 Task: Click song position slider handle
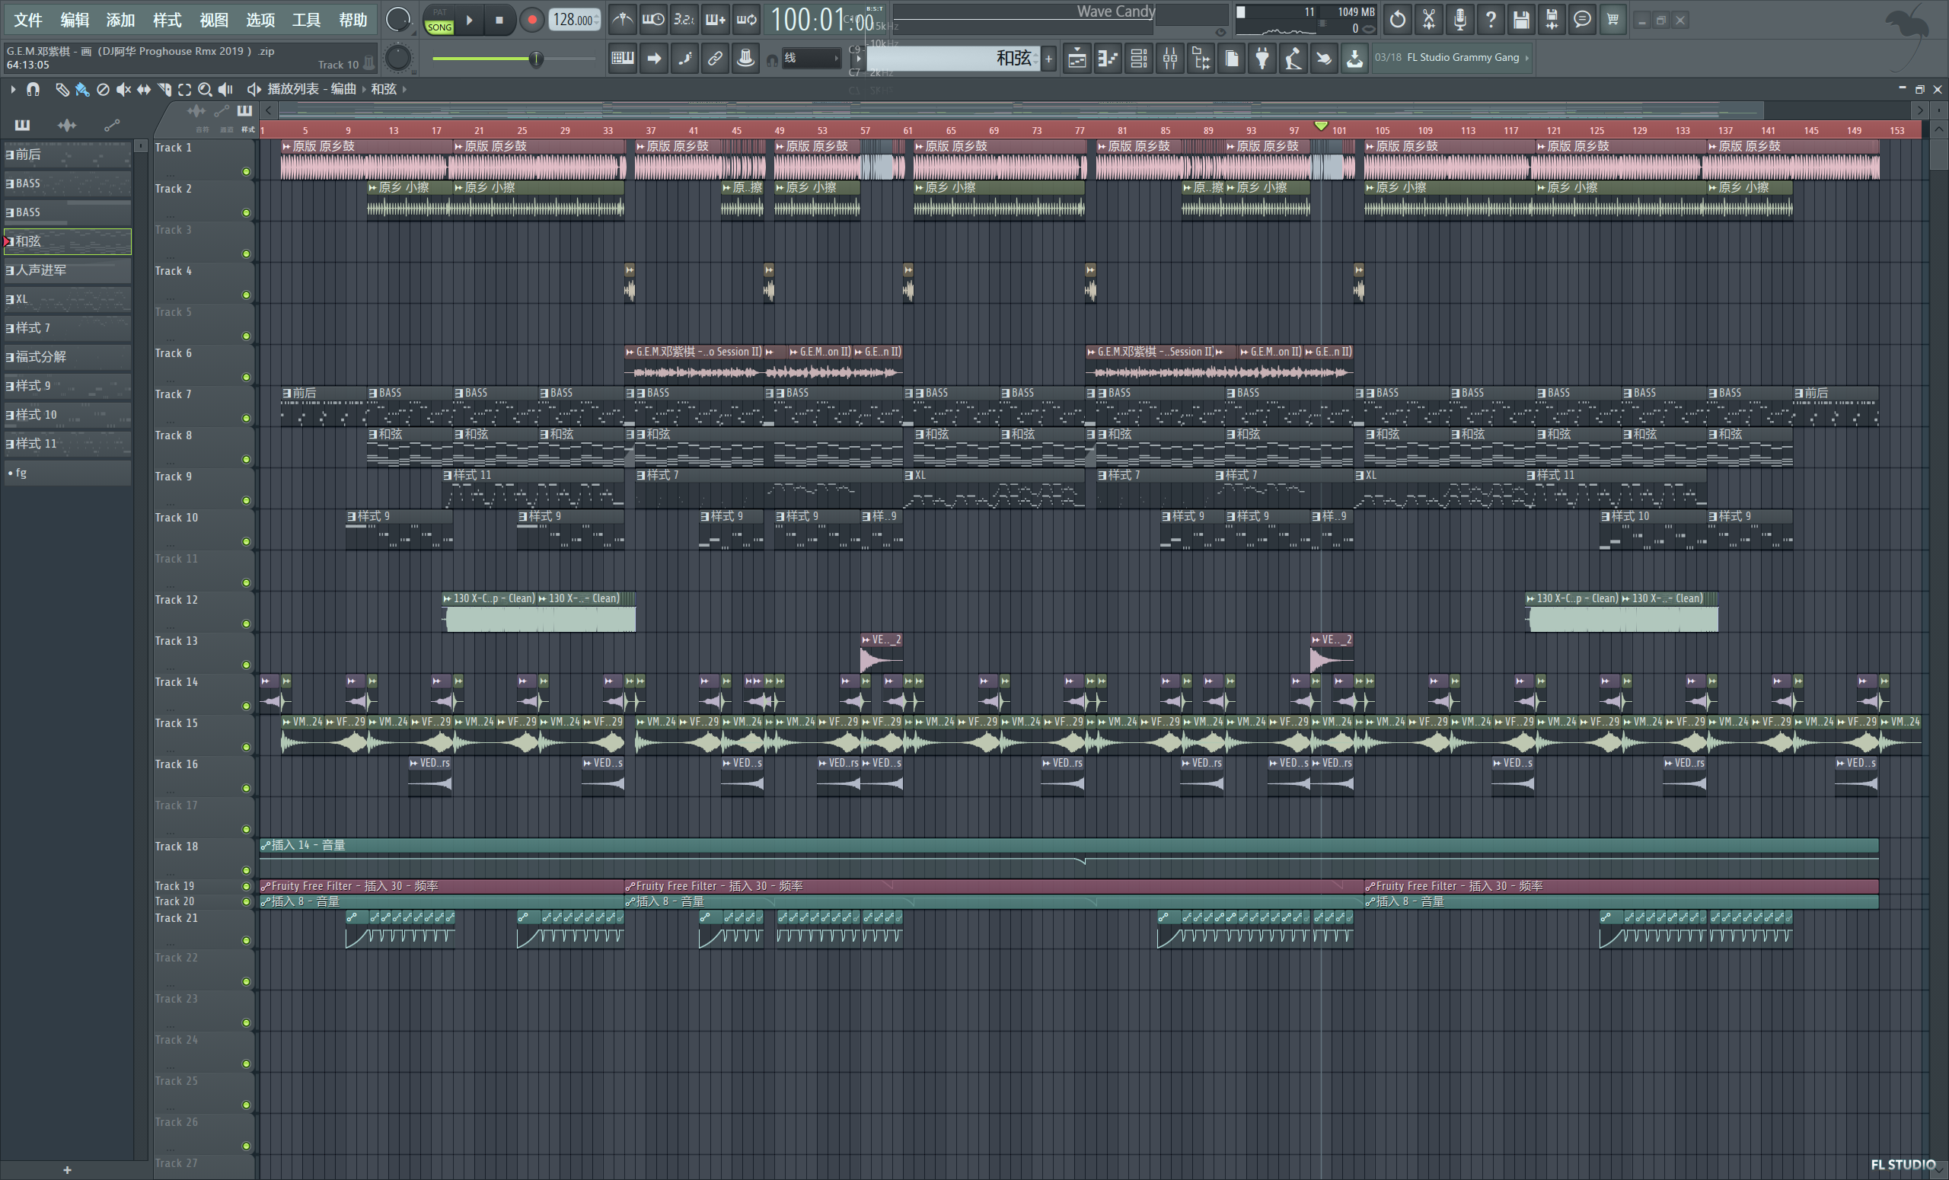click(x=536, y=59)
